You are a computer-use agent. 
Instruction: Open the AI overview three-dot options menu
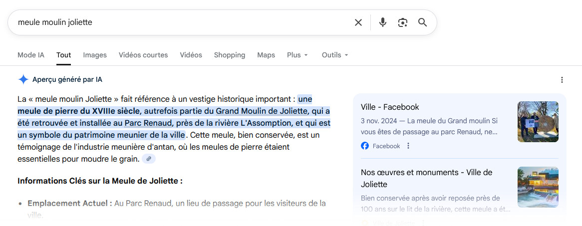[562, 80]
